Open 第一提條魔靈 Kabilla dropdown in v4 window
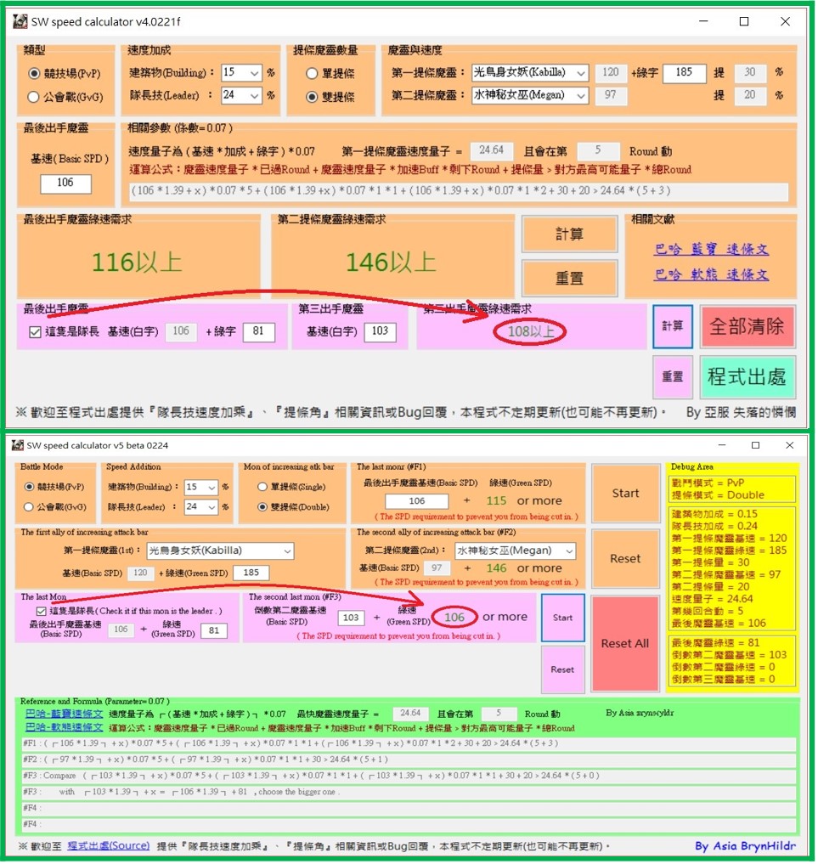The image size is (818, 864). tap(530, 72)
